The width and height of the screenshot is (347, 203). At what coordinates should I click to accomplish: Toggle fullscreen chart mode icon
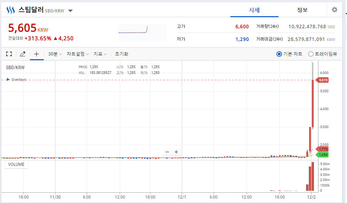tap(9, 54)
